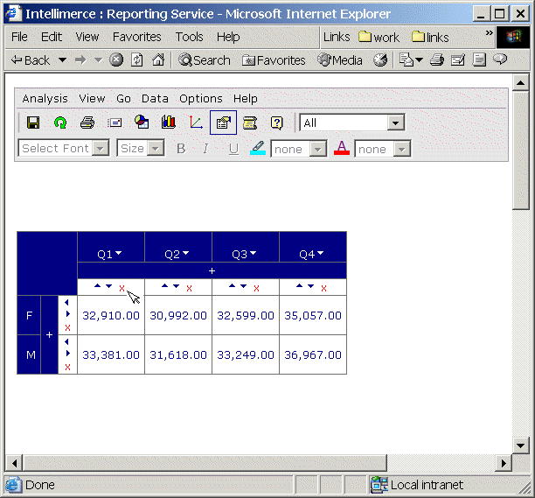Viewport: 535px width, 498px height.
Task: Open the report Help menu
Action: [246, 99]
